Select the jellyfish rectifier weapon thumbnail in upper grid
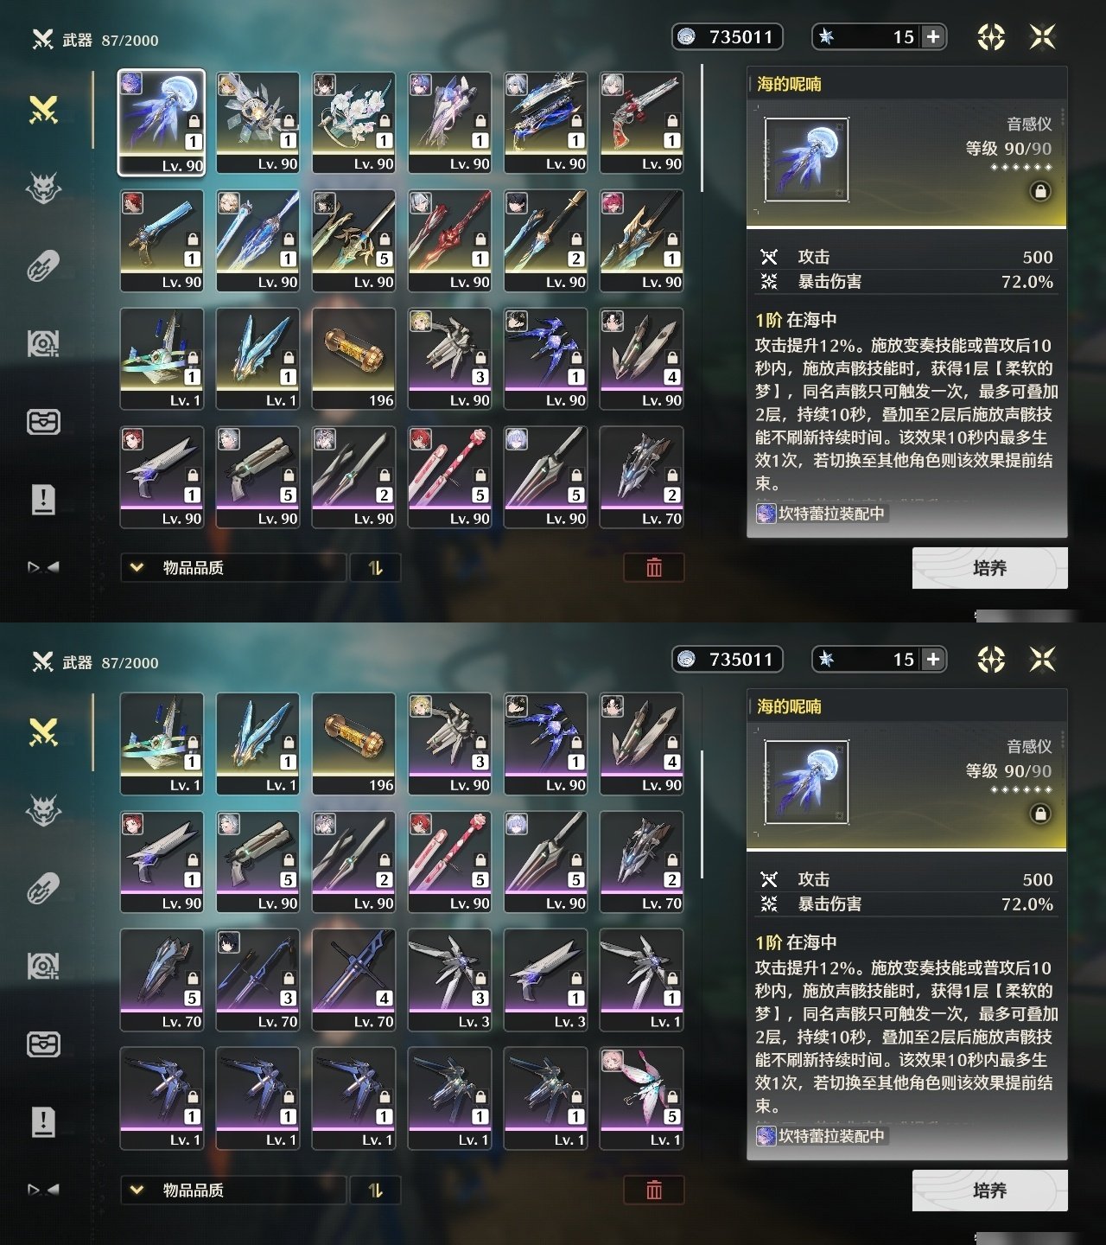Image resolution: width=1106 pixels, height=1245 pixels. coord(162,122)
